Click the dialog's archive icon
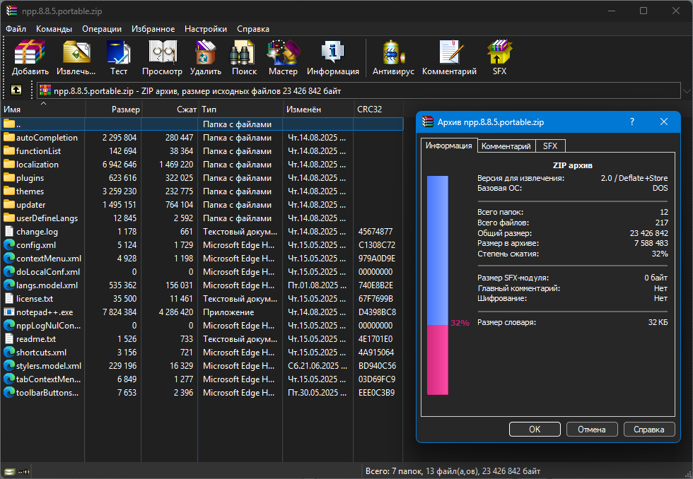693x479 pixels. pos(427,122)
